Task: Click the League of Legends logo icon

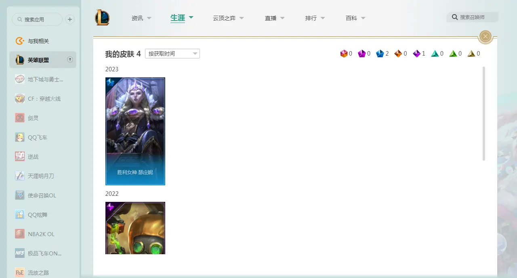Action: pos(102,18)
